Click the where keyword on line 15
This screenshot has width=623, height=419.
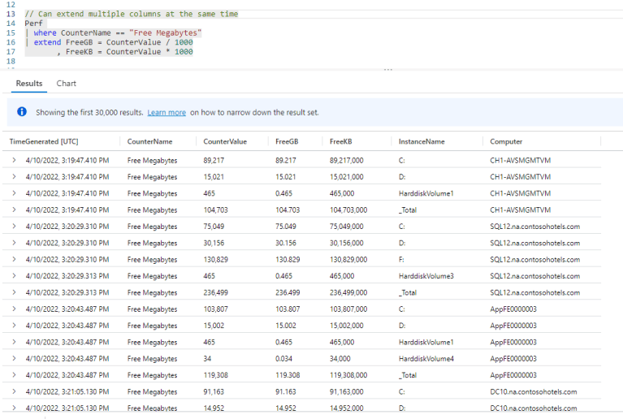[x=45, y=33]
